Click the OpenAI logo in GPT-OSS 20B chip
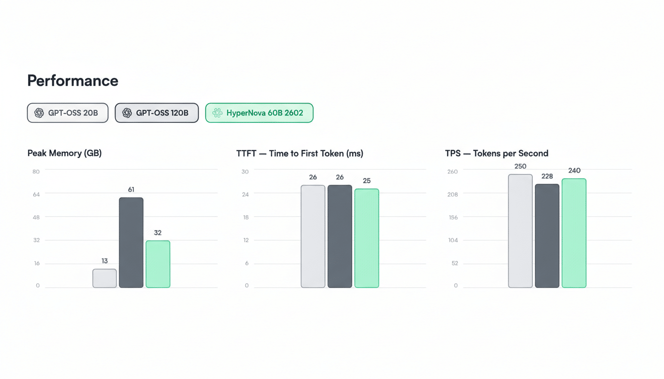The image size is (664, 379). coord(39,113)
